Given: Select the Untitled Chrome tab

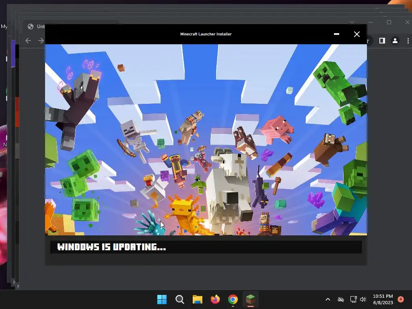Looking at the screenshot, I should click(36, 27).
